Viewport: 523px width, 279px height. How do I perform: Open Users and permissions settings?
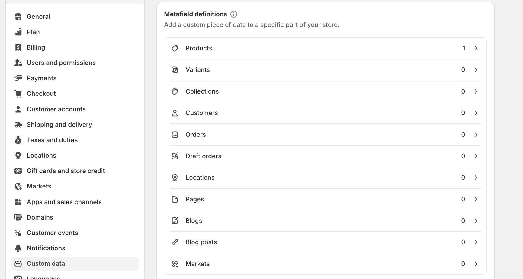point(61,63)
